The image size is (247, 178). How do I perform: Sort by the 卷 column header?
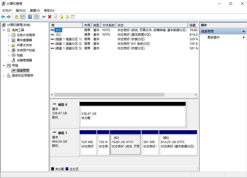[66, 25]
